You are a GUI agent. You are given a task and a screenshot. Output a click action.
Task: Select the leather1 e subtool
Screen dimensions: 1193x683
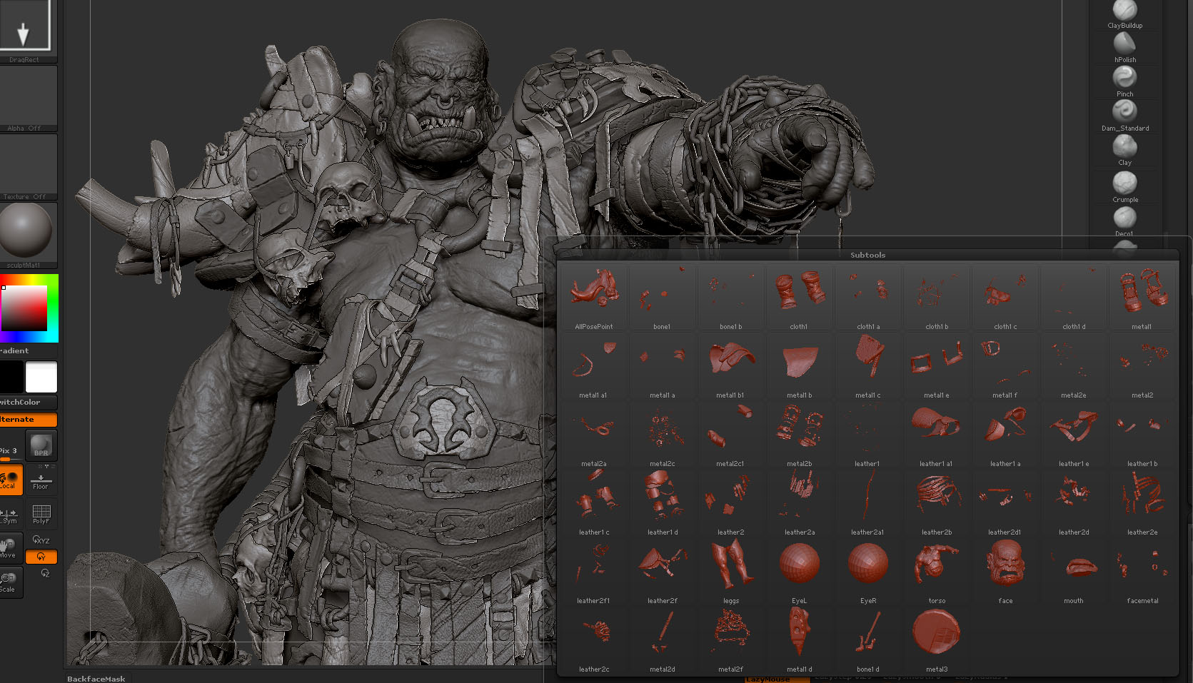click(1074, 435)
